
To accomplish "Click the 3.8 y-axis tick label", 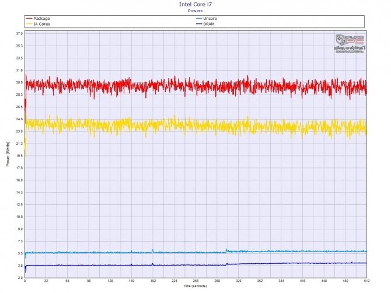I will (20, 266).
